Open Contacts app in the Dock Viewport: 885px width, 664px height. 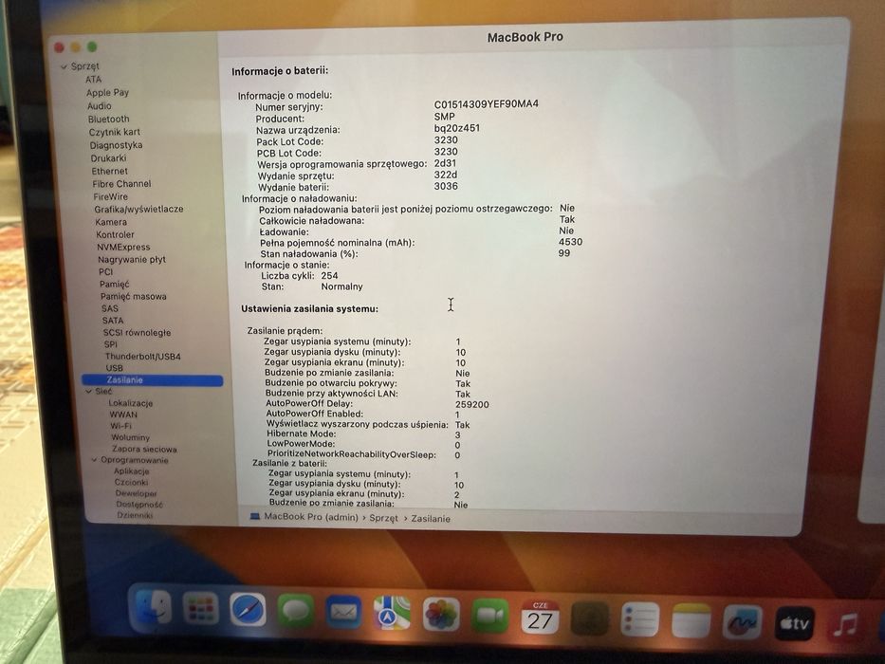click(x=589, y=618)
